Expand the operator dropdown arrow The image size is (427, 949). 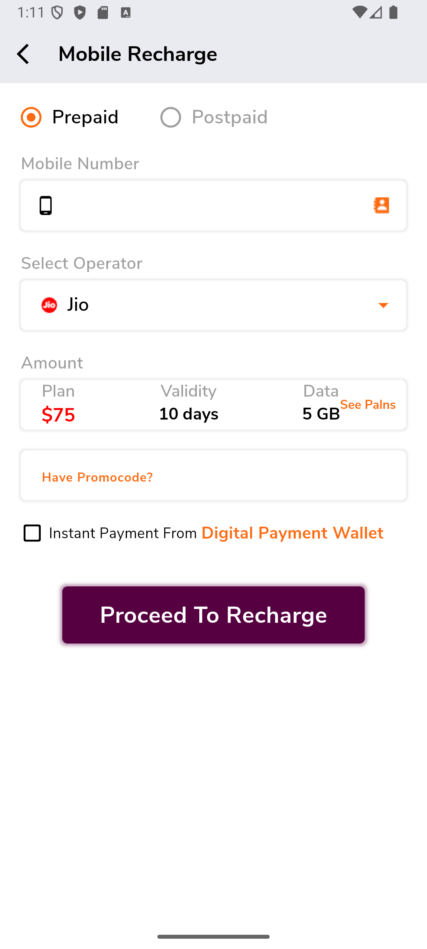coord(383,305)
